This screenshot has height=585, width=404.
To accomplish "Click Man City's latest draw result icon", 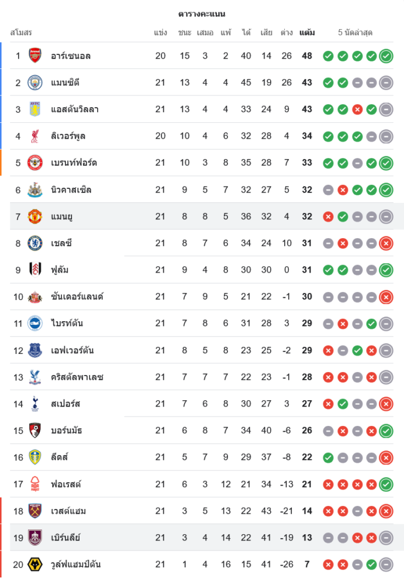I will click(x=386, y=82).
